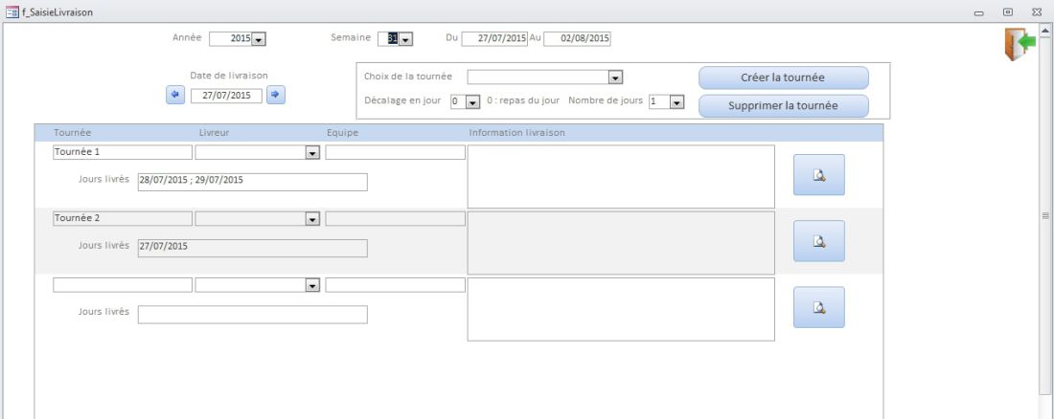Click Jours livrés field for Tournée 1

point(252,182)
